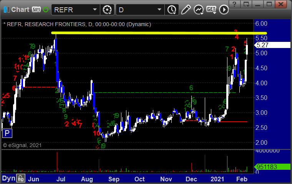Click the Nov label on time axis

166,179
